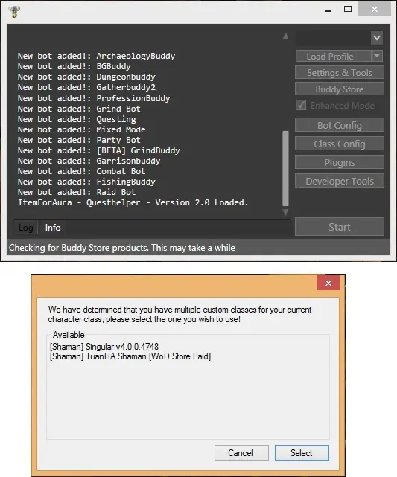Close the custom class selection dialog

(328, 283)
